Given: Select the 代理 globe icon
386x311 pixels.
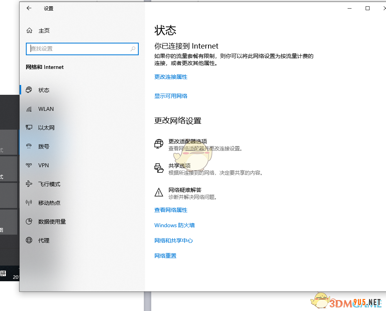Looking at the screenshot, I should pyautogui.click(x=29, y=240).
